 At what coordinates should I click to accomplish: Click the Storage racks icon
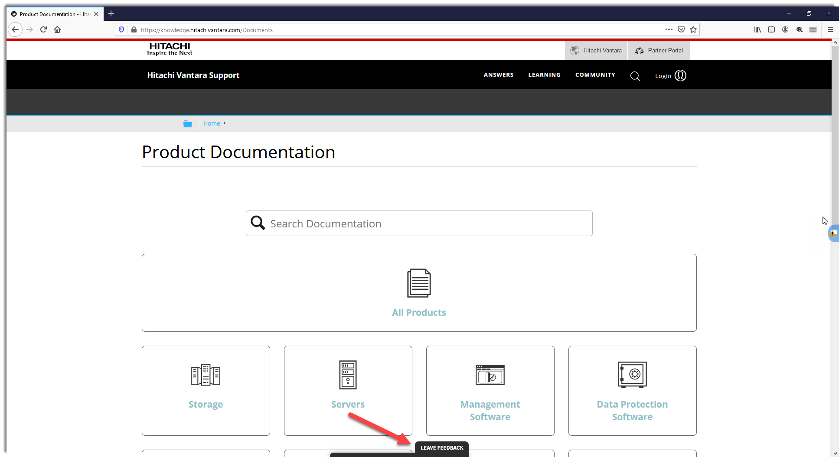[206, 375]
